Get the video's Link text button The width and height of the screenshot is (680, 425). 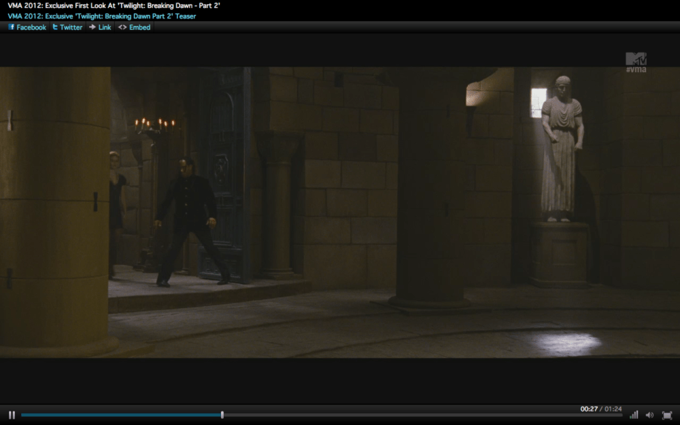(x=105, y=27)
